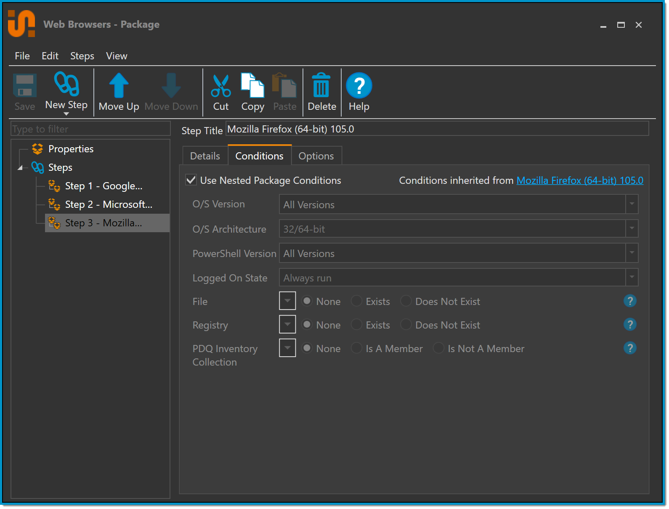Select Step 2 - Microsoft in tree
Viewport: 669px width, 509px height.
(x=109, y=204)
